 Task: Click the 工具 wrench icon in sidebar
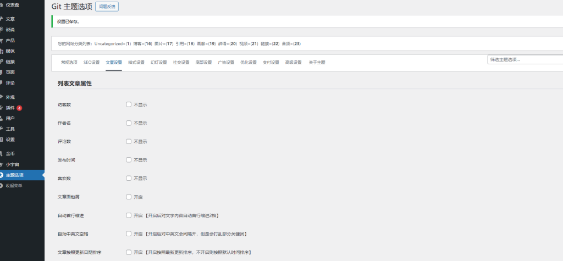pos(1,129)
